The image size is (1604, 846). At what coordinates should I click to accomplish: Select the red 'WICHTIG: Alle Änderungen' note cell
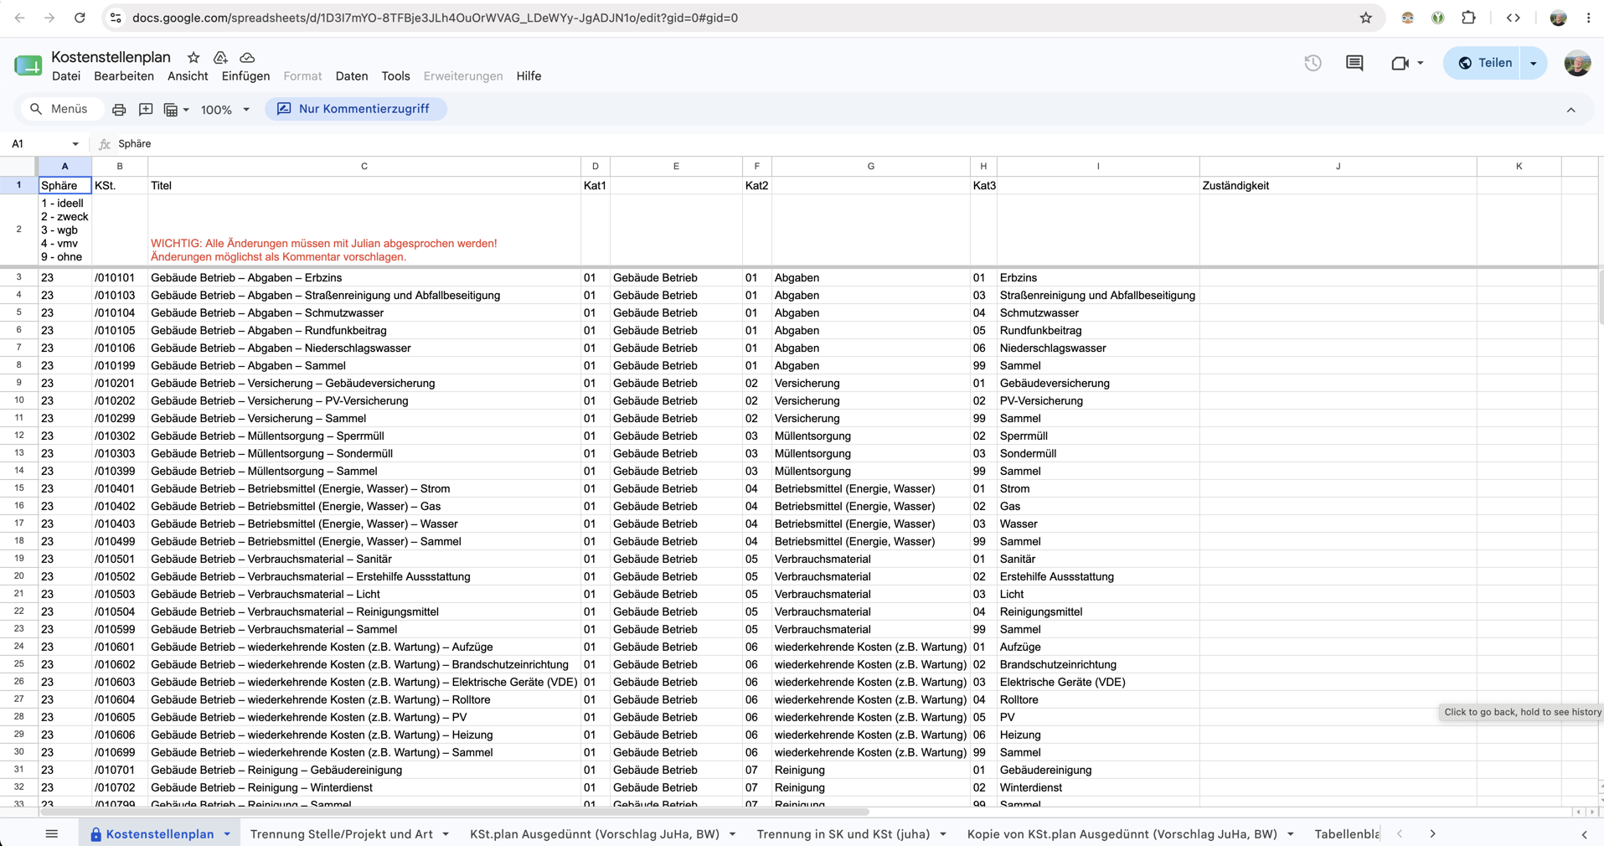[x=364, y=230]
